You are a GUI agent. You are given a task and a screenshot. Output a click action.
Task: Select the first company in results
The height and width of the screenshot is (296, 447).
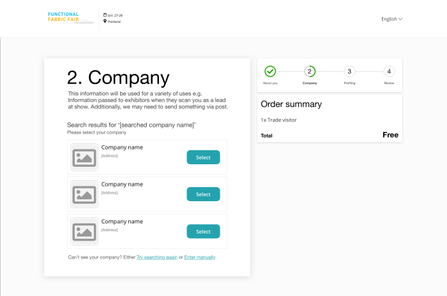(x=203, y=157)
